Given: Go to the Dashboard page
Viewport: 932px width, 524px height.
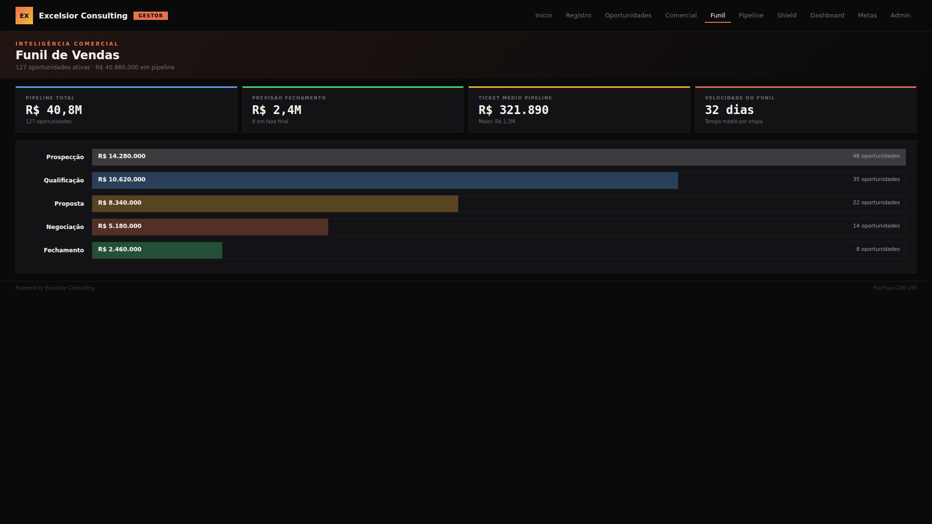Looking at the screenshot, I should (x=827, y=16).
